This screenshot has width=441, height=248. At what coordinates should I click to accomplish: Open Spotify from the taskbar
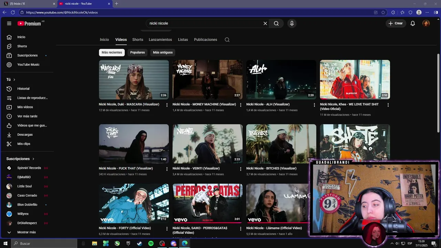pyautogui.click(x=151, y=244)
